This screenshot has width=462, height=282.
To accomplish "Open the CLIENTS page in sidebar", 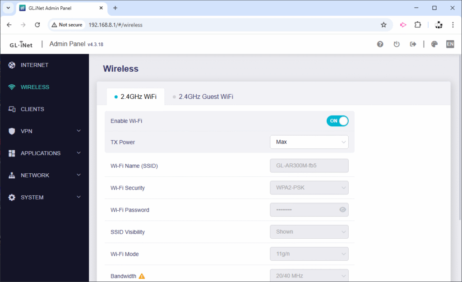I will pos(32,109).
